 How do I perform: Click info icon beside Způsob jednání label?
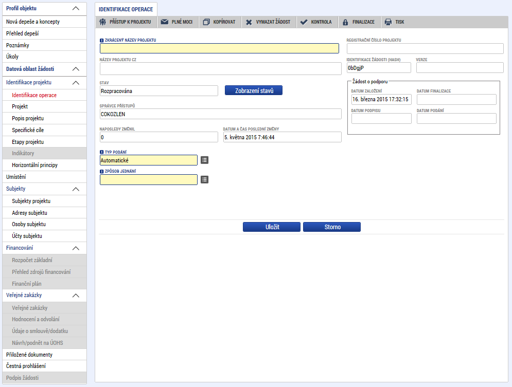click(x=101, y=172)
